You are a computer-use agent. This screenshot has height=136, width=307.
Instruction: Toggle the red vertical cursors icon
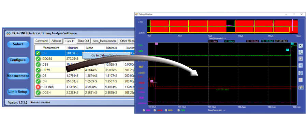(x=301, y=80)
